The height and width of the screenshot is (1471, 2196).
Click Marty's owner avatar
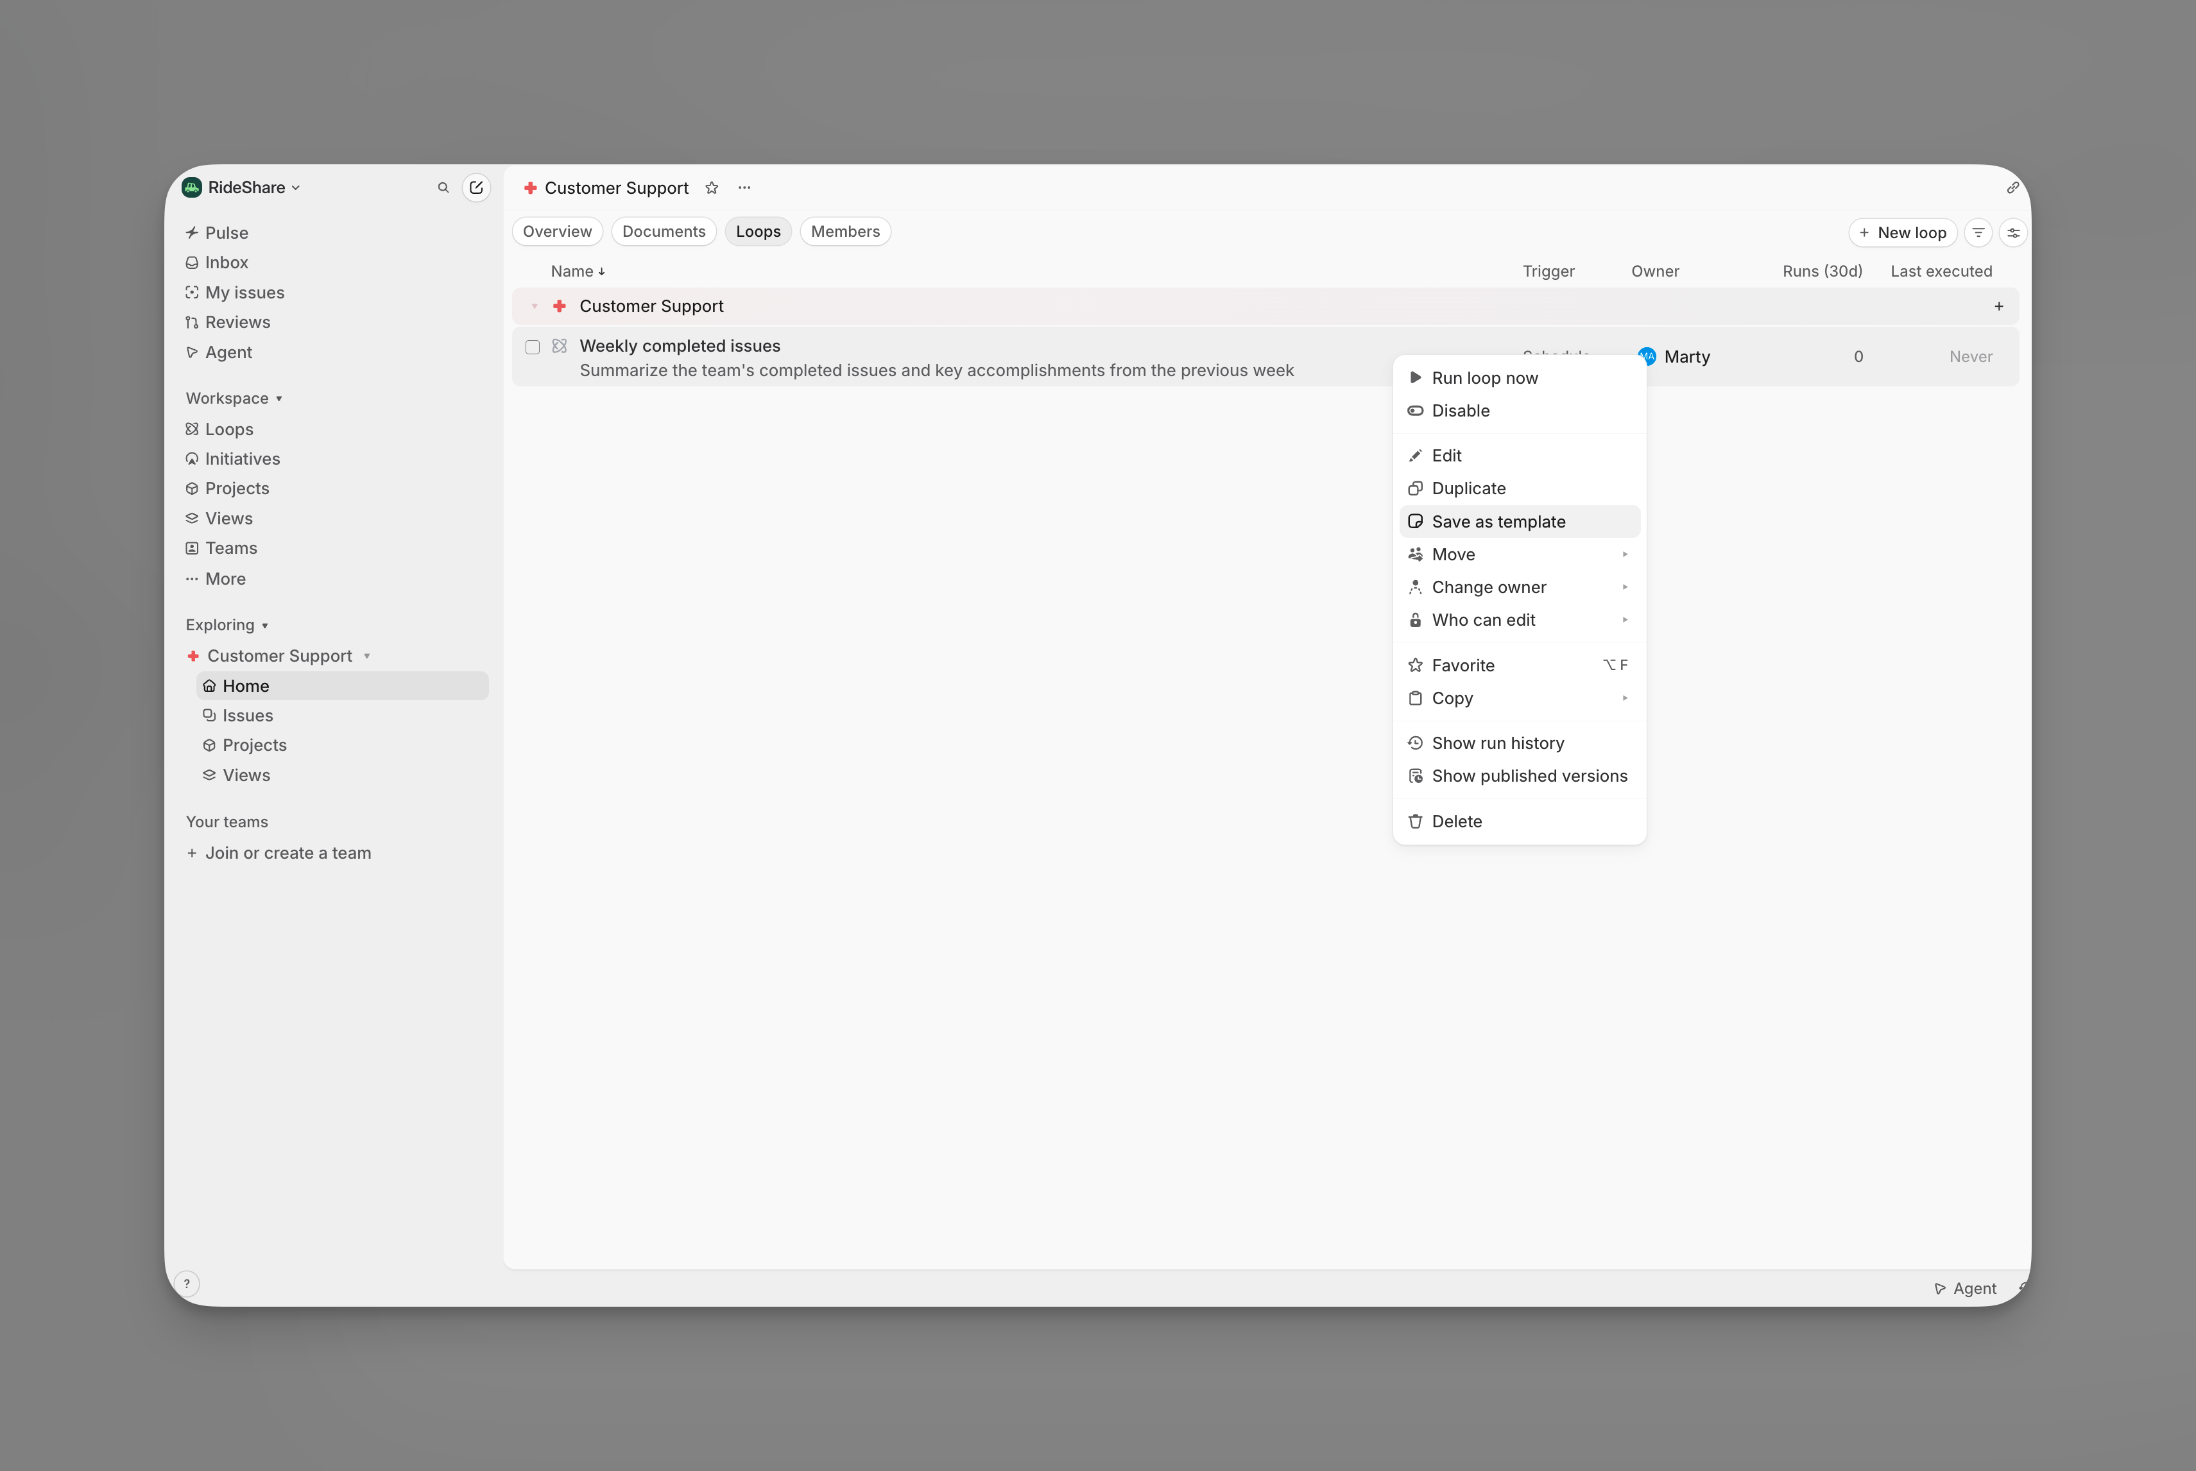(x=1647, y=356)
